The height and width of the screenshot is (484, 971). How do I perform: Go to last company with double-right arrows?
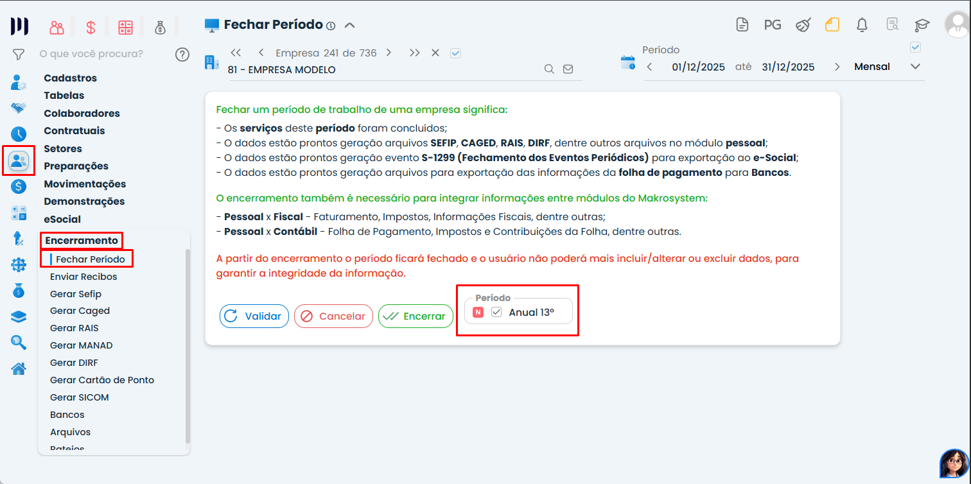click(x=414, y=53)
